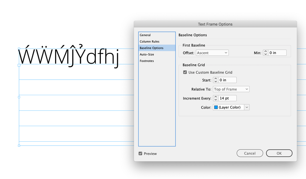Click the Min stepper arrows
This screenshot has width=306, height=179.
[265, 53]
